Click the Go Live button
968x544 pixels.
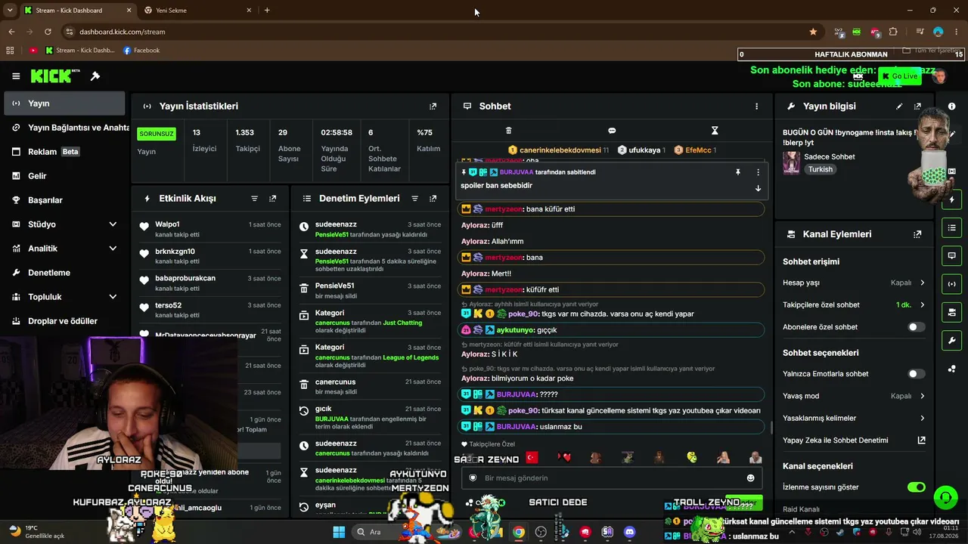click(x=899, y=76)
